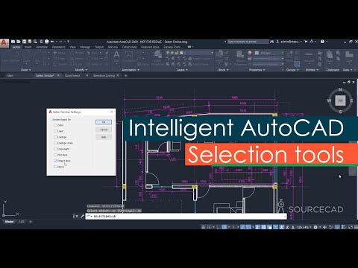Image resolution: width=358 pixels, height=268 pixels.
Task: Click the Customization wrench icon beside command line
Action: [82, 217]
